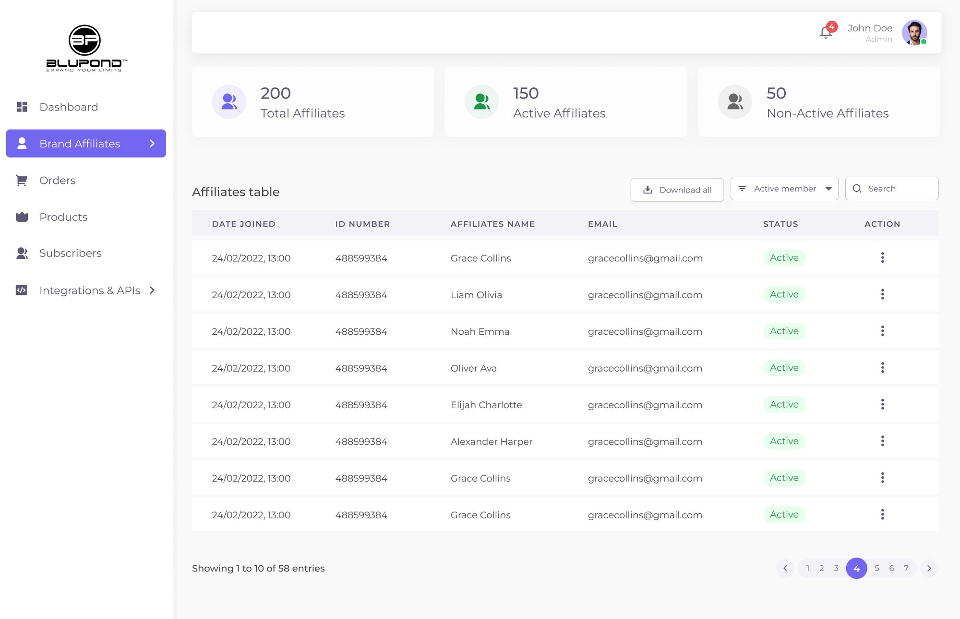The image size is (960, 619).
Task: Click the Active Affiliates green icon
Action: coord(481,102)
